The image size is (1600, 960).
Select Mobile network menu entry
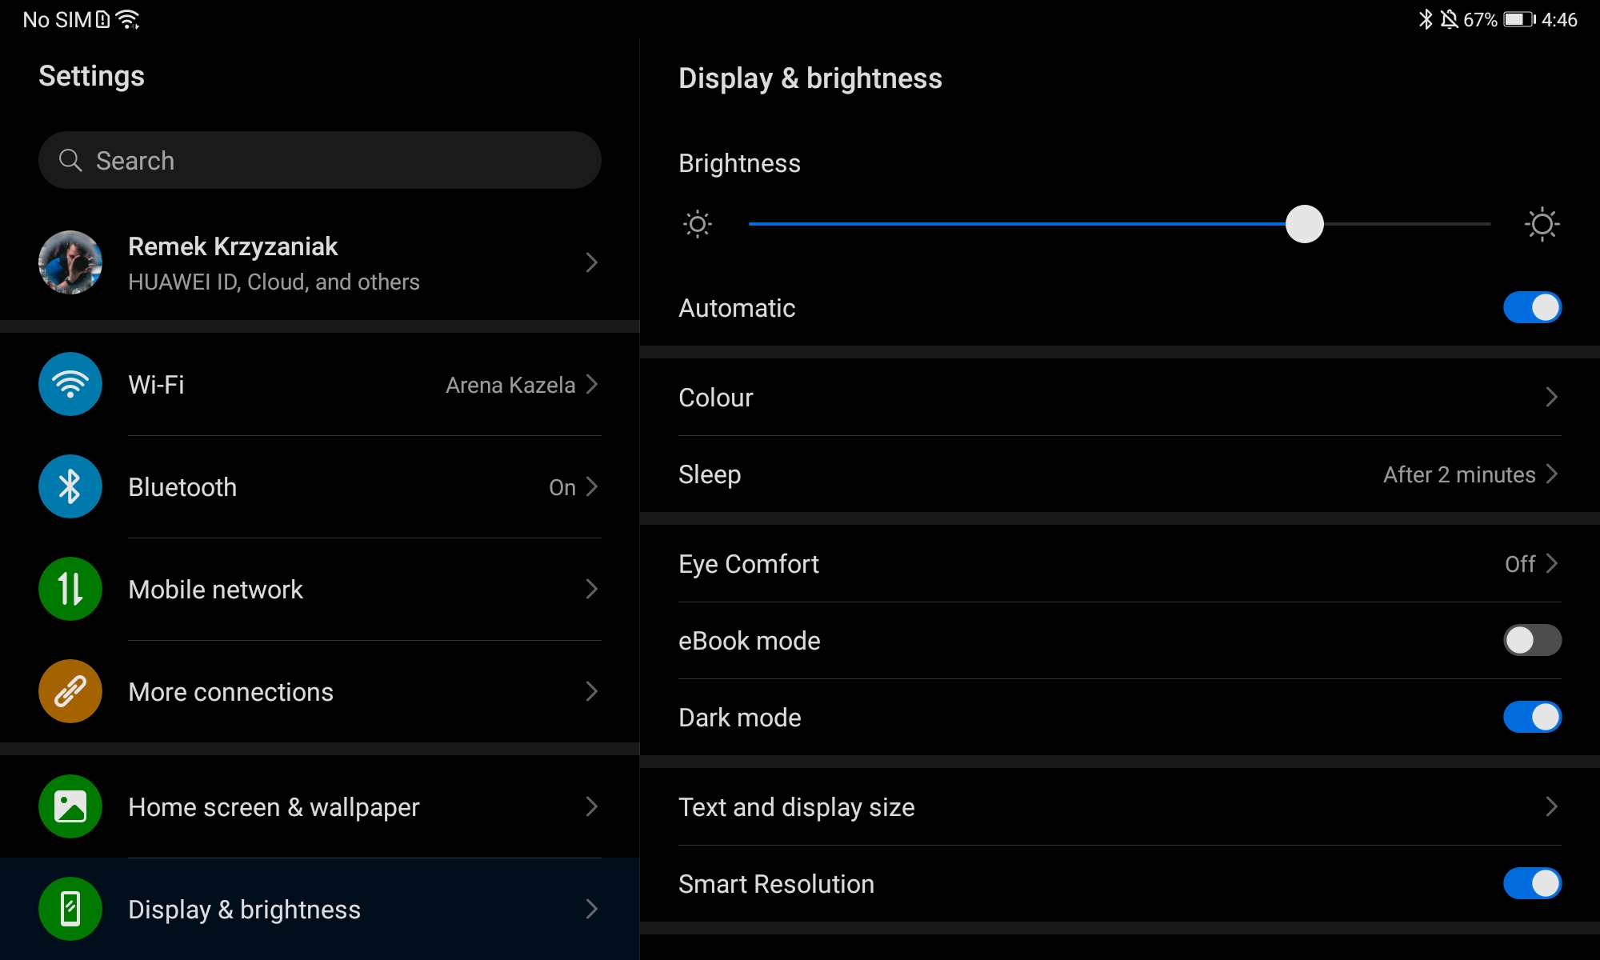tap(216, 590)
